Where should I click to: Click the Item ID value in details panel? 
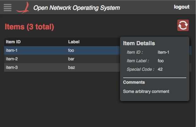coord(163,52)
